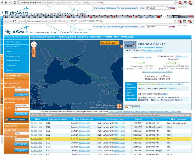
Task: Zoom out on the flight map
Action: click(x=34, y=55)
